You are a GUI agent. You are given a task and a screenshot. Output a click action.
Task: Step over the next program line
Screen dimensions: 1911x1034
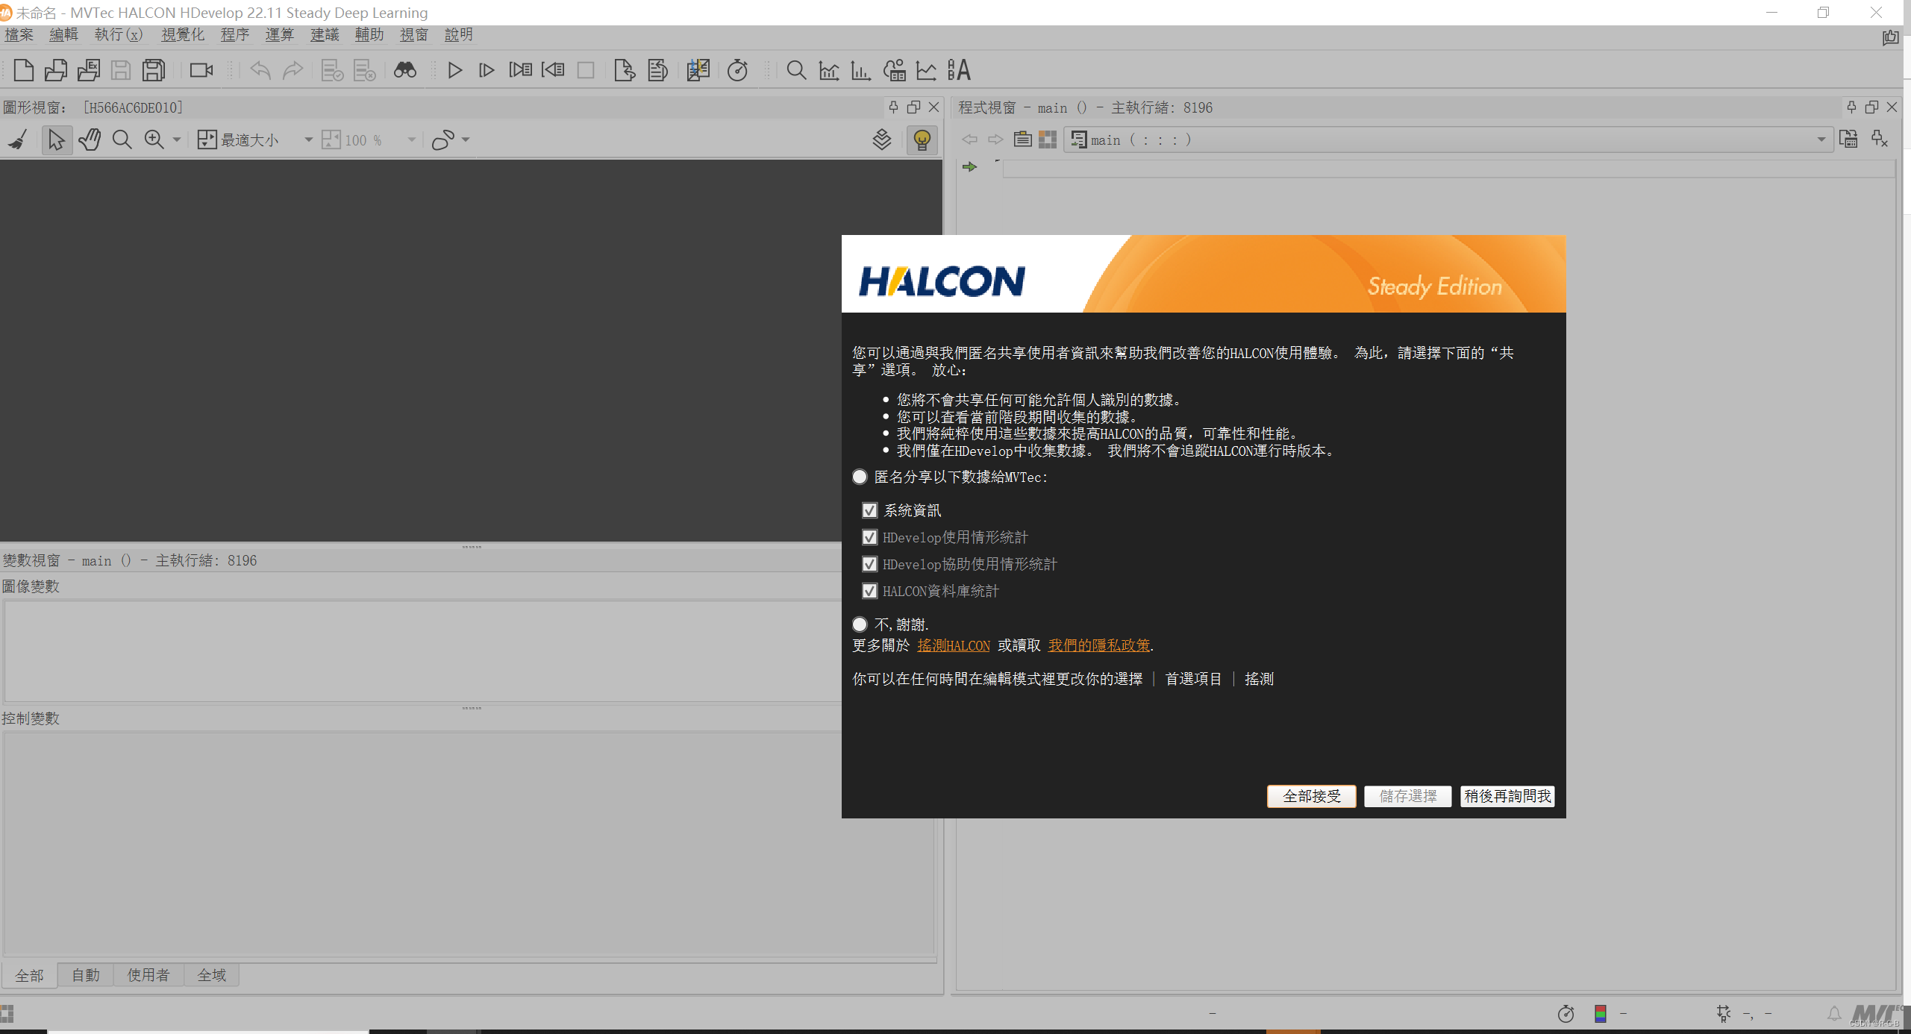[x=487, y=70]
